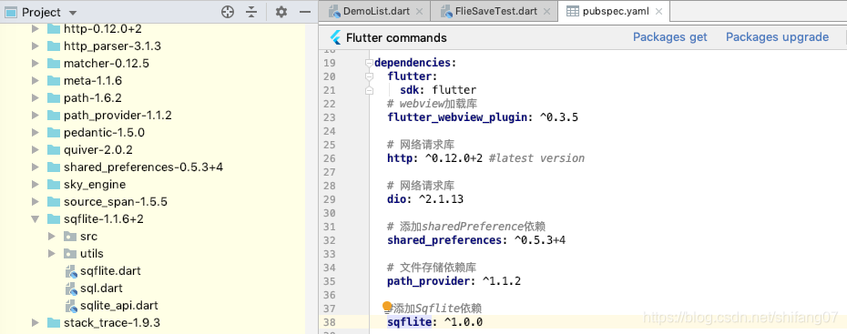Click the Packages get link
The image size is (847, 334).
pos(669,36)
